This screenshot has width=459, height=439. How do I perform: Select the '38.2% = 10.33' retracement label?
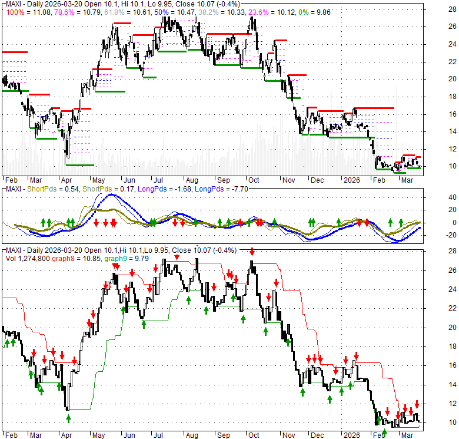[x=221, y=12]
